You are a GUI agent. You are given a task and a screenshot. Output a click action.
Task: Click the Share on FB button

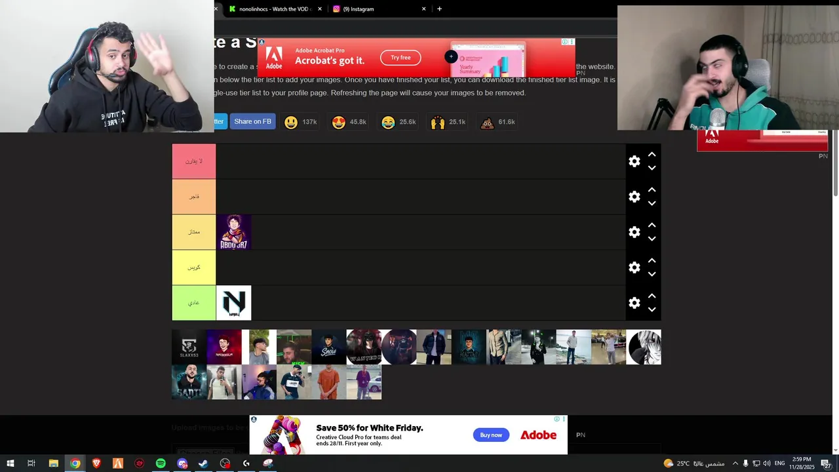(252, 121)
